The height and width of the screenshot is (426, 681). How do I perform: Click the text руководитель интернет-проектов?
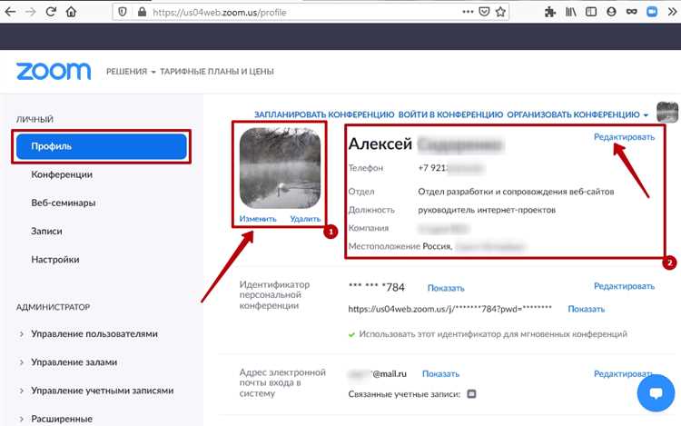pos(487,210)
